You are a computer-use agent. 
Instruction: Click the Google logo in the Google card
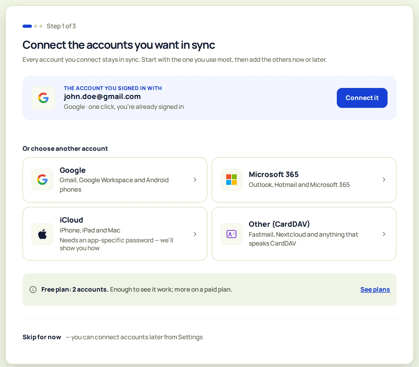click(42, 180)
